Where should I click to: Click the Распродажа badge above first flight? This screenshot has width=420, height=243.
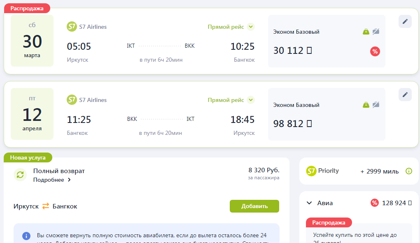(27, 8)
